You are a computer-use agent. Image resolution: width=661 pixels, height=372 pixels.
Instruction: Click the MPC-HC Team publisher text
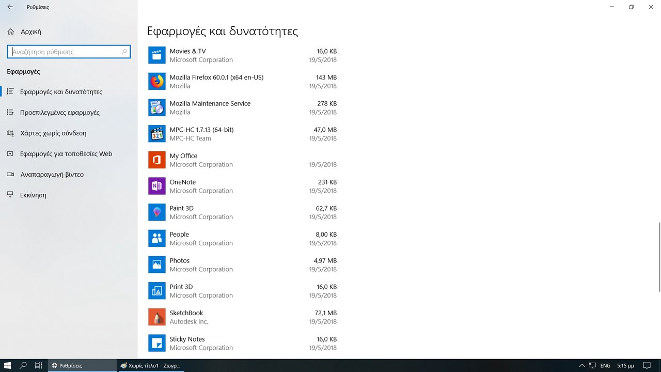click(x=190, y=138)
